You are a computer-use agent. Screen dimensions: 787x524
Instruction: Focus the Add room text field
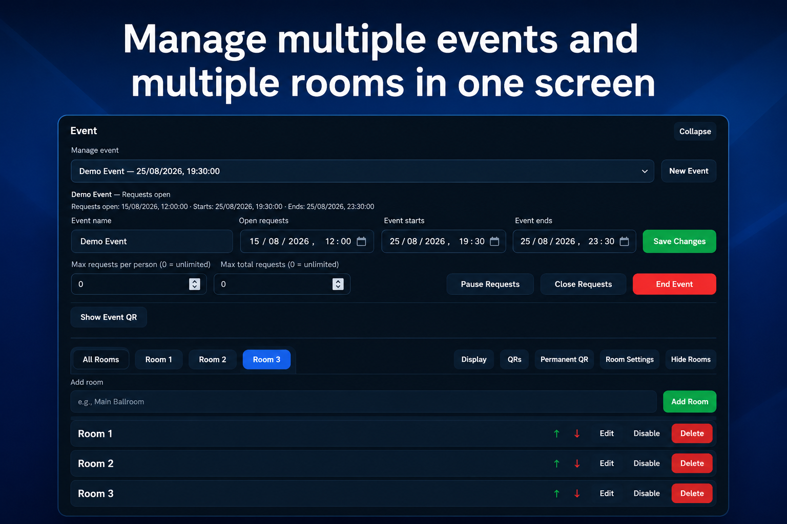[364, 402]
